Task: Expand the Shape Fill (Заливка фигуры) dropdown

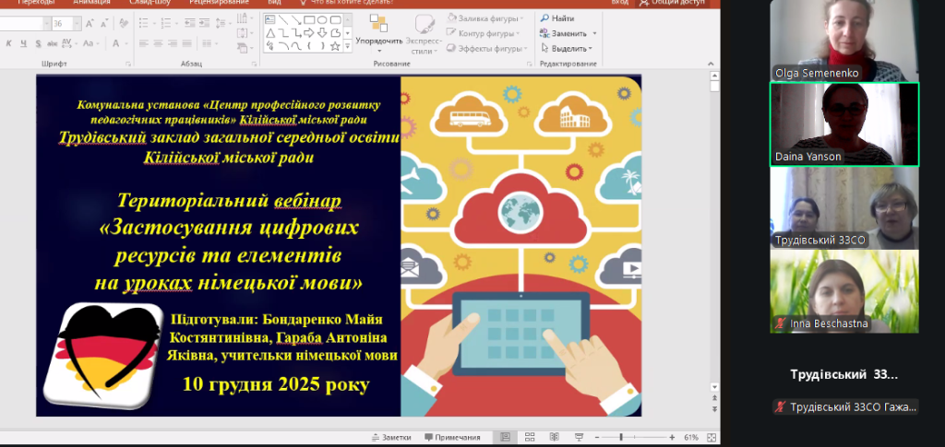Action: pyautogui.click(x=521, y=18)
